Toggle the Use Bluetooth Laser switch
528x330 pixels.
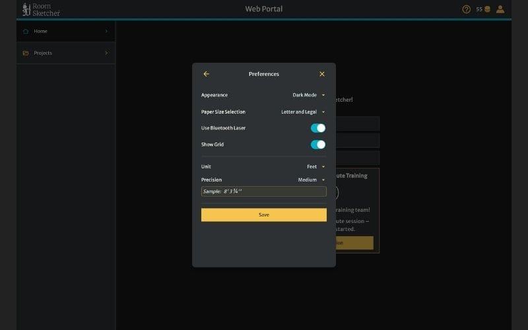[x=318, y=128]
